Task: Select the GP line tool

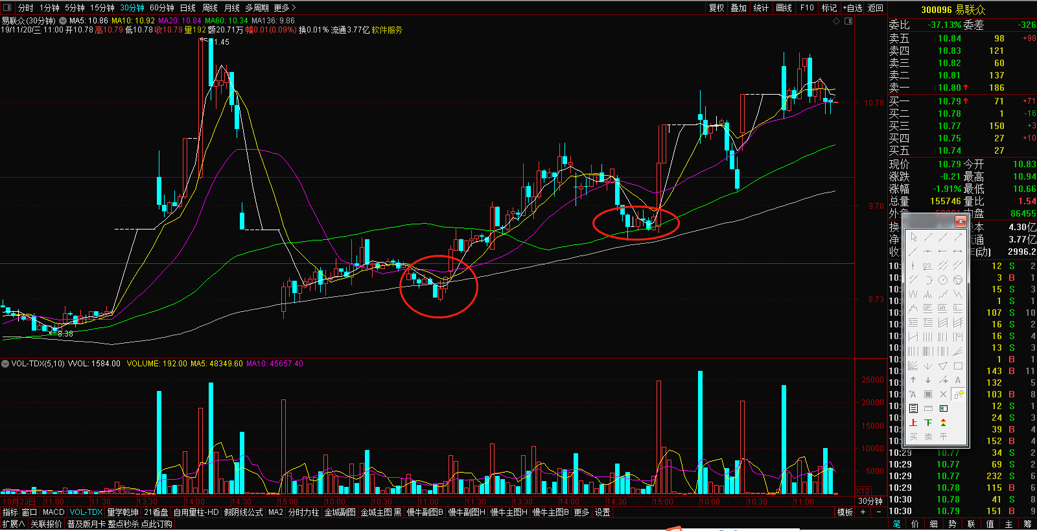Action: 928,309
